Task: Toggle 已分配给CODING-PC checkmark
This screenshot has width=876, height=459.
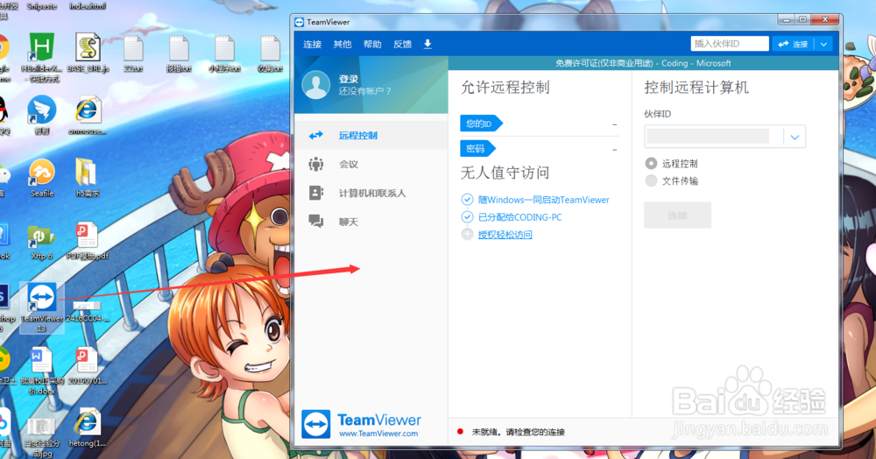Action: click(x=467, y=216)
